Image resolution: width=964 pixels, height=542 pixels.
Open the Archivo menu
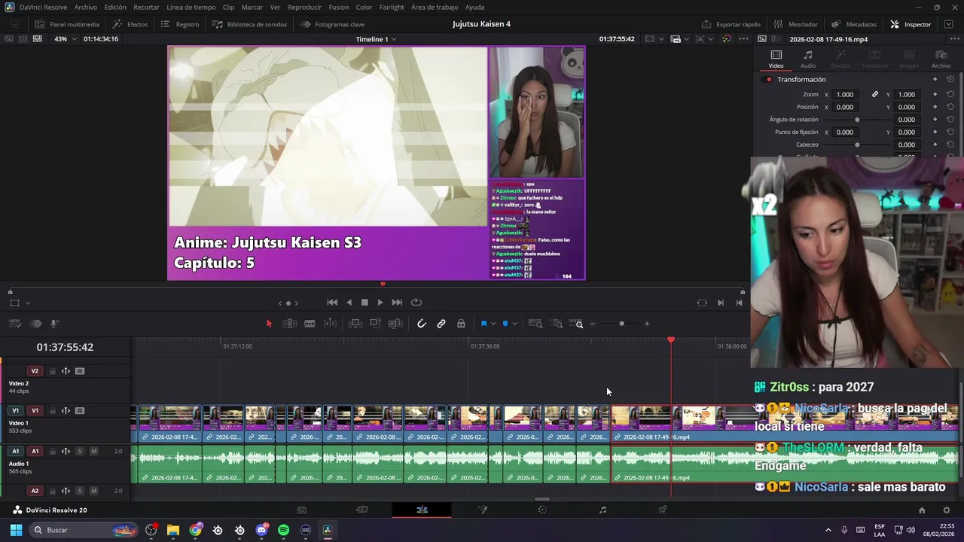(85, 7)
